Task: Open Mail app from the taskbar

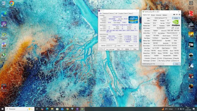Action: pyautogui.click(x=62, y=109)
